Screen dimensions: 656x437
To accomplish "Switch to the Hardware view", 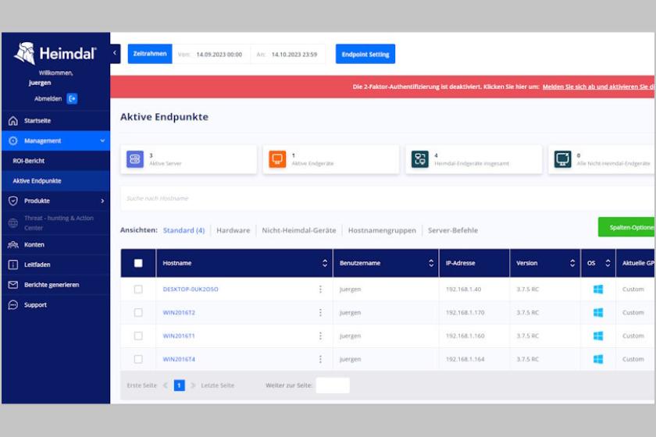I will pyautogui.click(x=233, y=230).
